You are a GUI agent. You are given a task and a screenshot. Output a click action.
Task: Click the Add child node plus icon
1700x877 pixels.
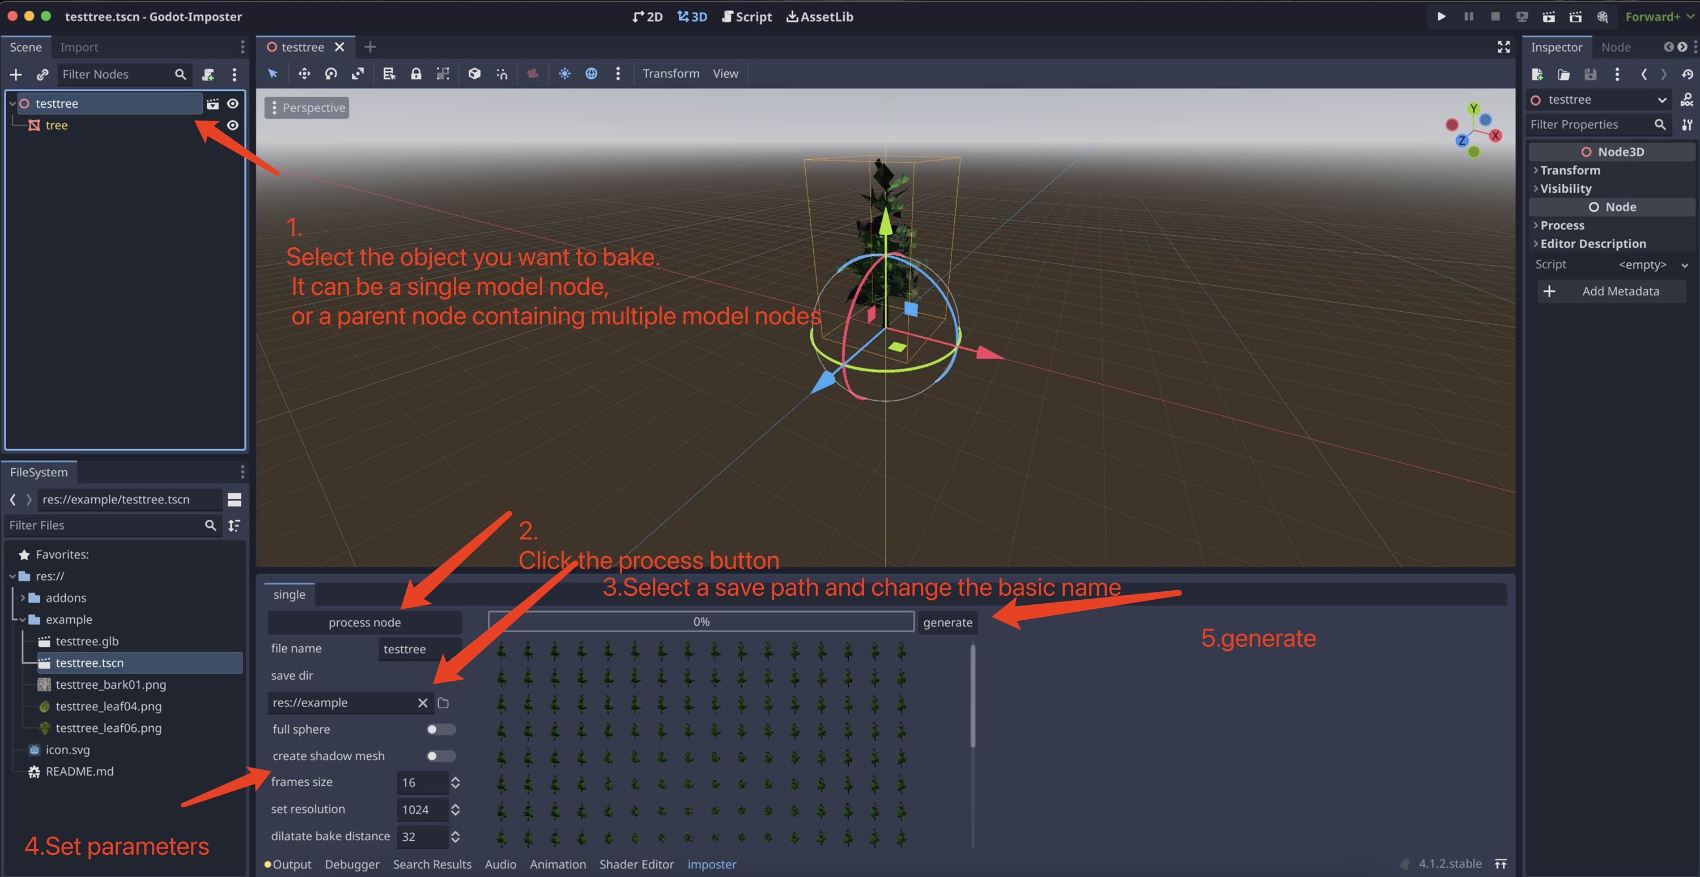tap(16, 75)
